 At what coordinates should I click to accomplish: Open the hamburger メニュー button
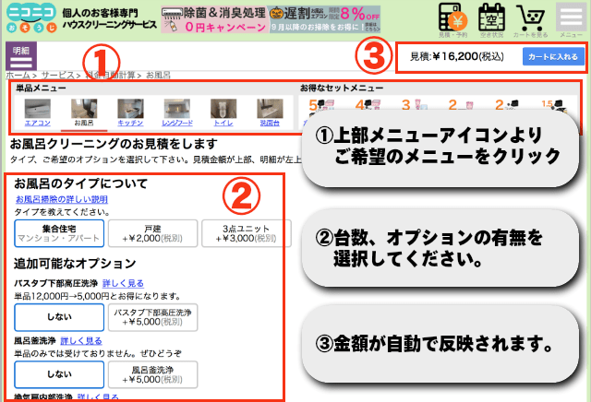tap(572, 18)
